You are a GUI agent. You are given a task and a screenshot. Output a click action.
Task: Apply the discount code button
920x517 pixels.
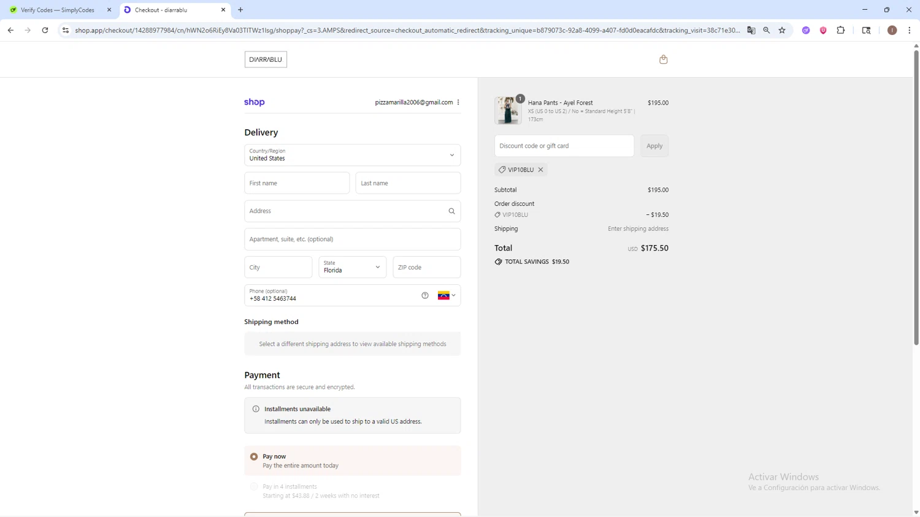(x=654, y=146)
